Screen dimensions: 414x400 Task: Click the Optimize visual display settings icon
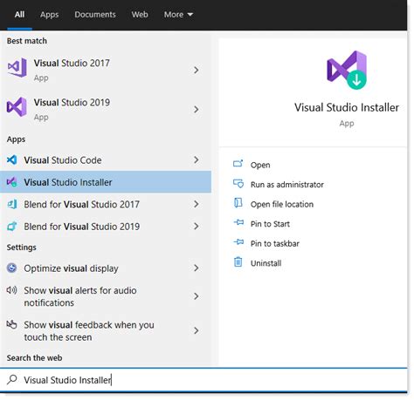11,268
